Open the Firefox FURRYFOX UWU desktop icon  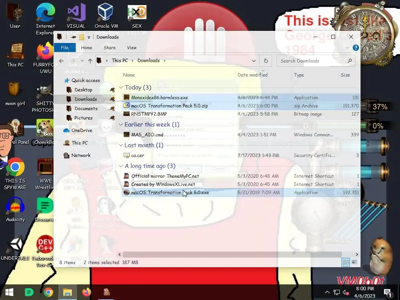45,58
